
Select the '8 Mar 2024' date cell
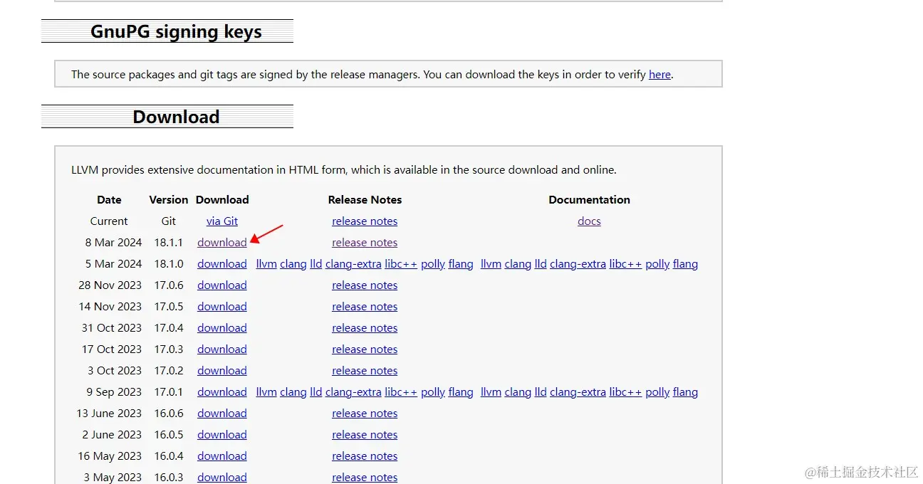(113, 243)
